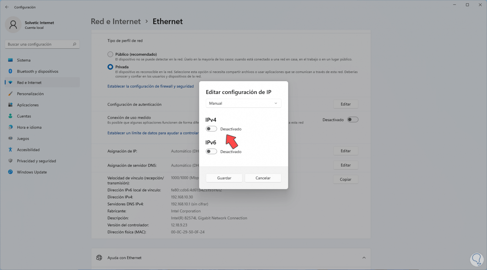Toggle the Conexión de uso medido switch

tap(353, 120)
